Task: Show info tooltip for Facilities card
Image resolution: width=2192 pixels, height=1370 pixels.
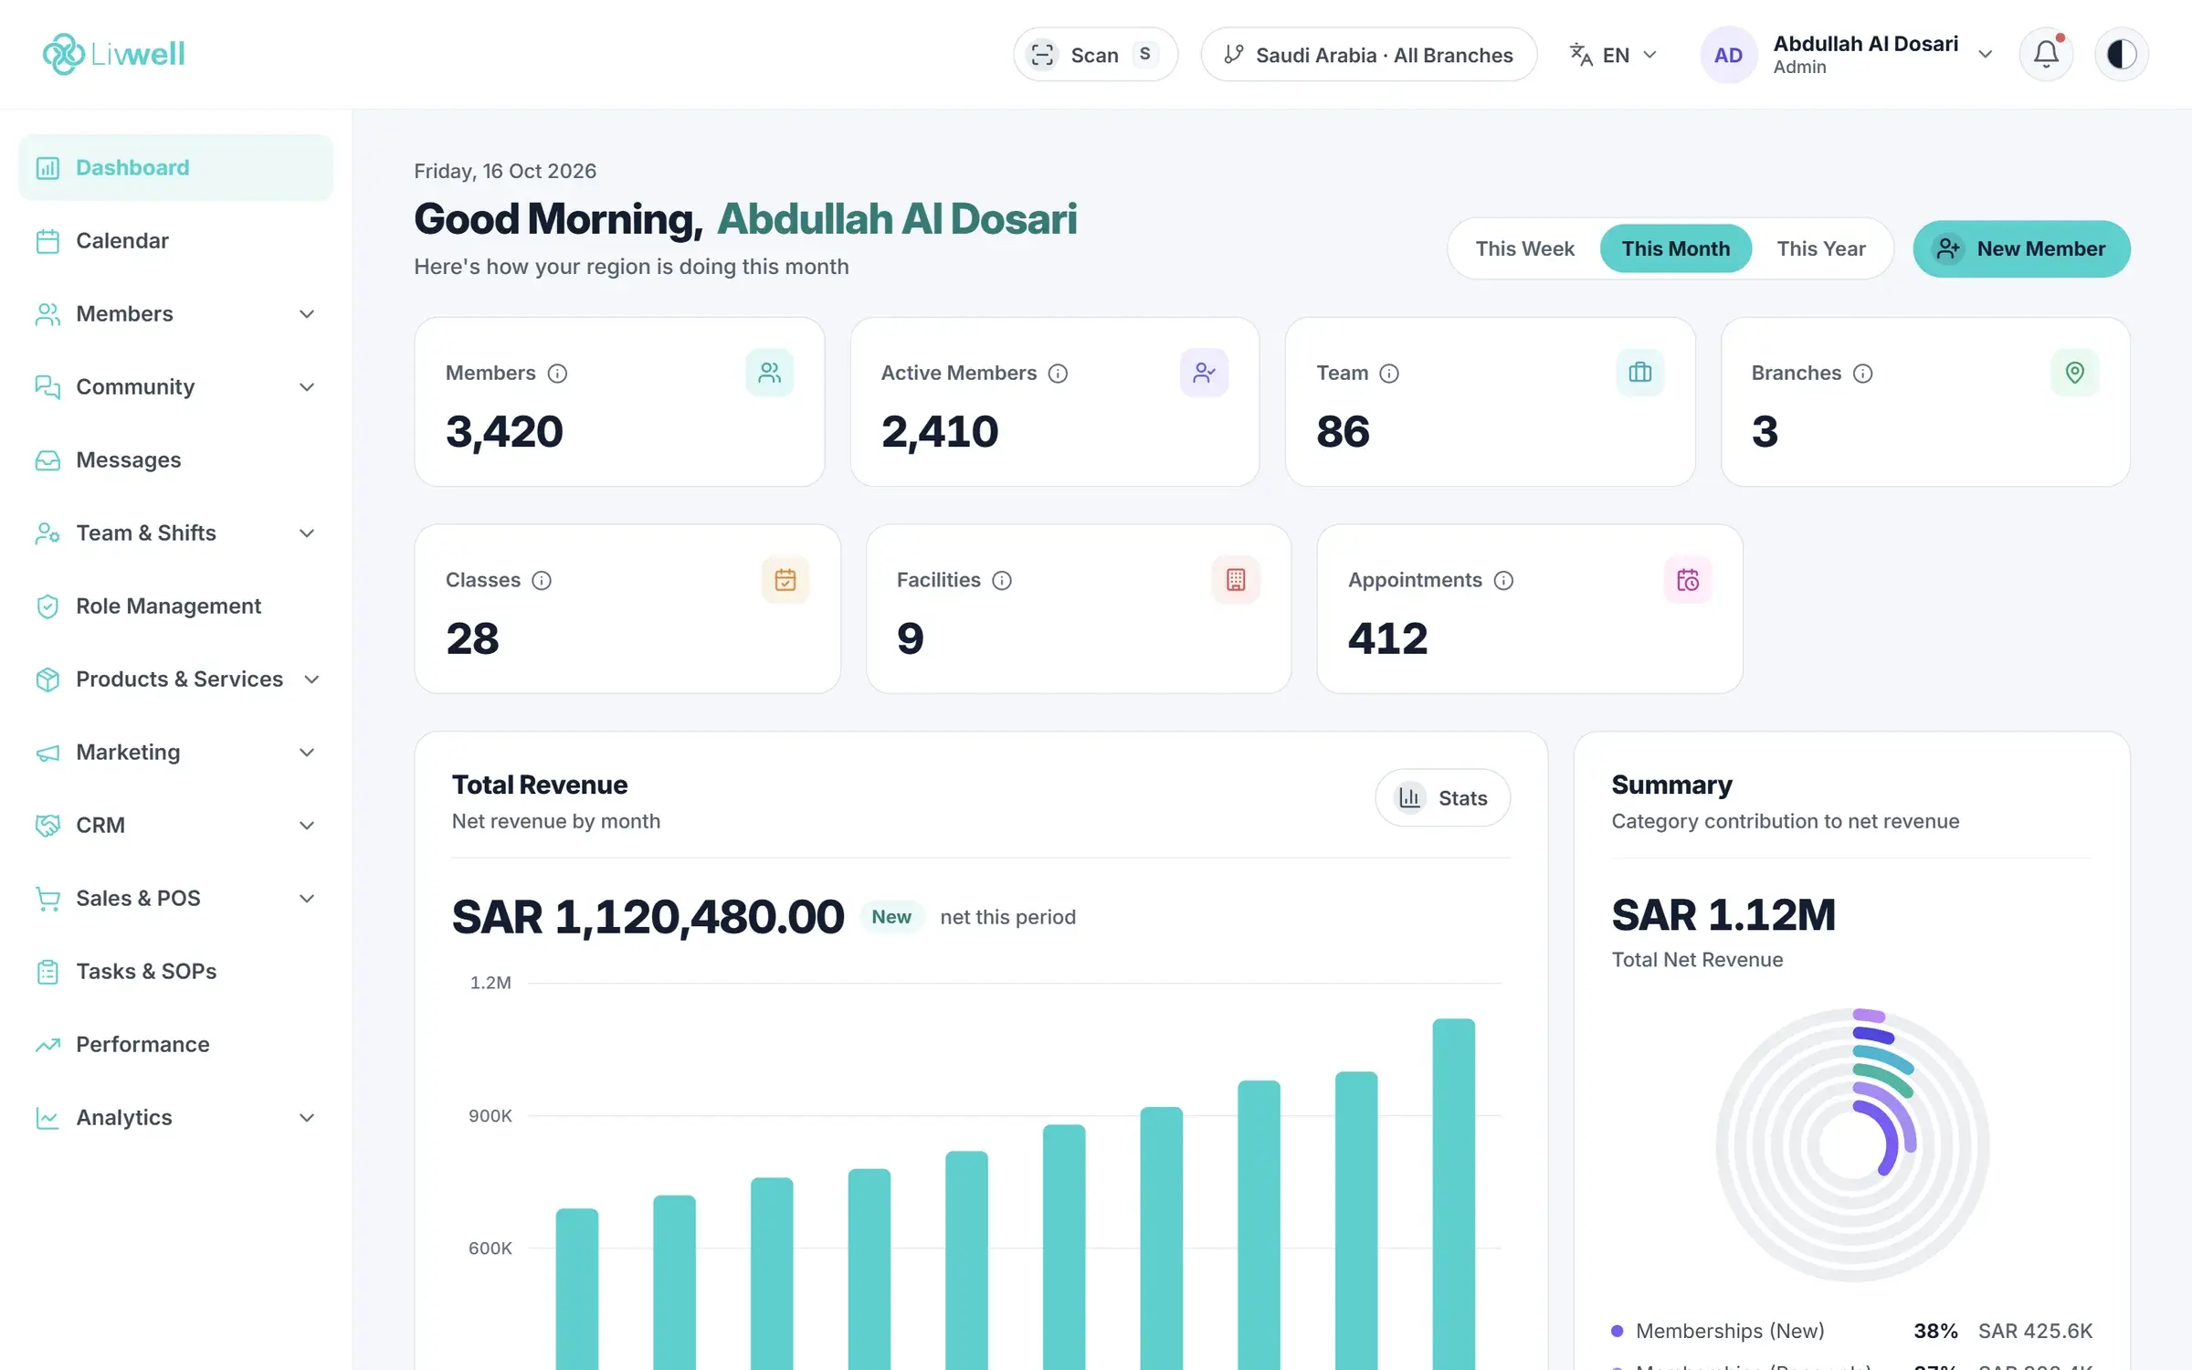Action: tap(1002, 581)
